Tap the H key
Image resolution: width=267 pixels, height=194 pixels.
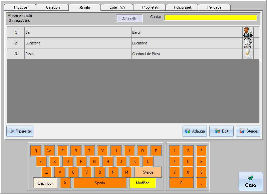(108, 162)
